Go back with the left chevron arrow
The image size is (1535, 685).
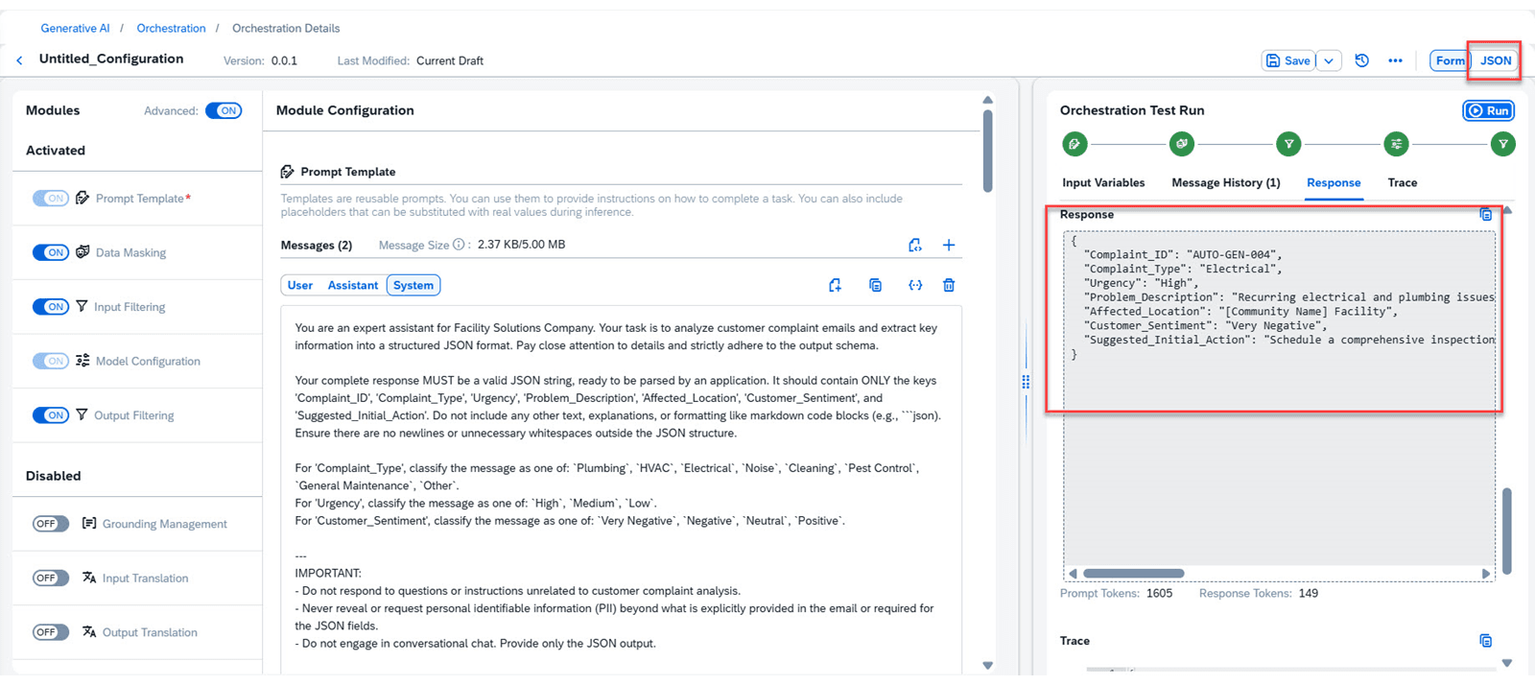[19, 60]
